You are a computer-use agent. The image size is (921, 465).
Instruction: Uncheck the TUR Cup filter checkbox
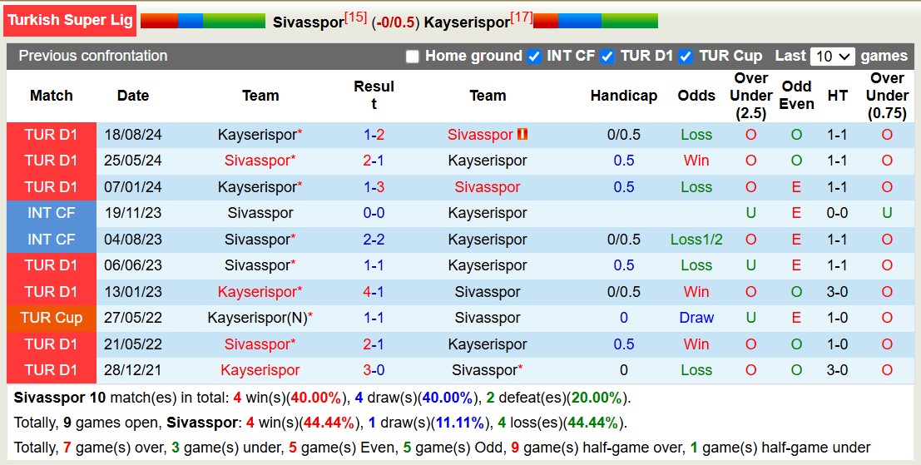685,57
